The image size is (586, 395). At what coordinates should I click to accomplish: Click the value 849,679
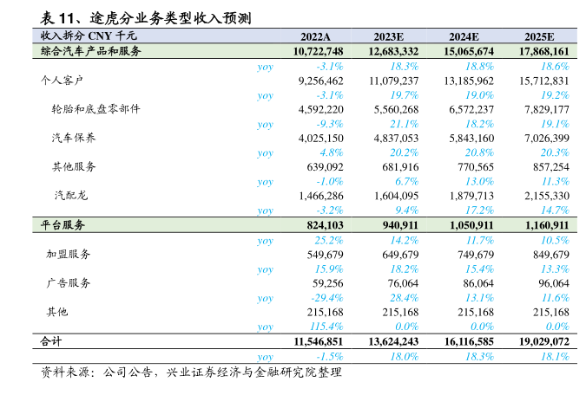(551, 255)
